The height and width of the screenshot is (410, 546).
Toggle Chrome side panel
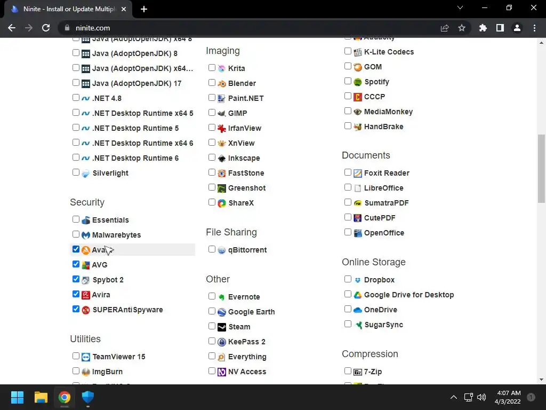[x=500, y=28]
